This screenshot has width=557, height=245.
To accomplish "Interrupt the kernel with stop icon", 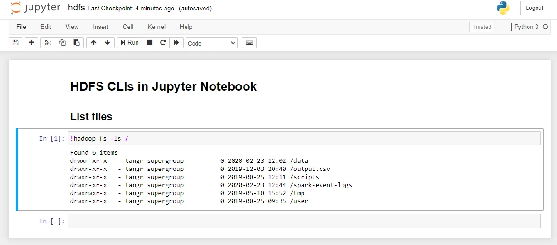I will 149,43.
